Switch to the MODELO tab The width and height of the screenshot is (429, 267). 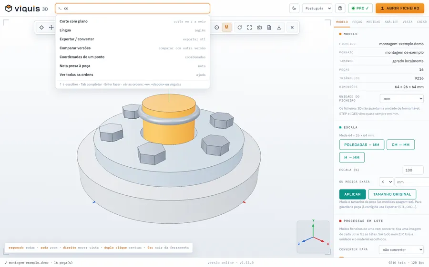[x=342, y=22]
